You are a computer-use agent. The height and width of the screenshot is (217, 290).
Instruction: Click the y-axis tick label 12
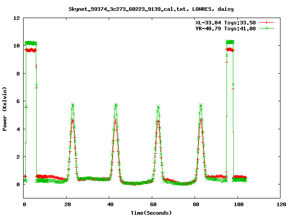(16, 18)
